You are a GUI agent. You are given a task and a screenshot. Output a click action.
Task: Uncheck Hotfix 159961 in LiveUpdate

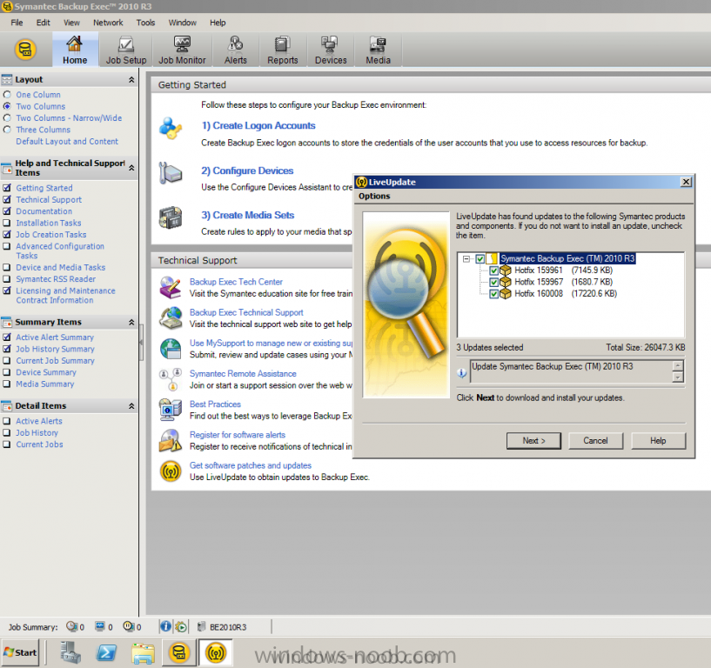pyautogui.click(x=493, y=271)
